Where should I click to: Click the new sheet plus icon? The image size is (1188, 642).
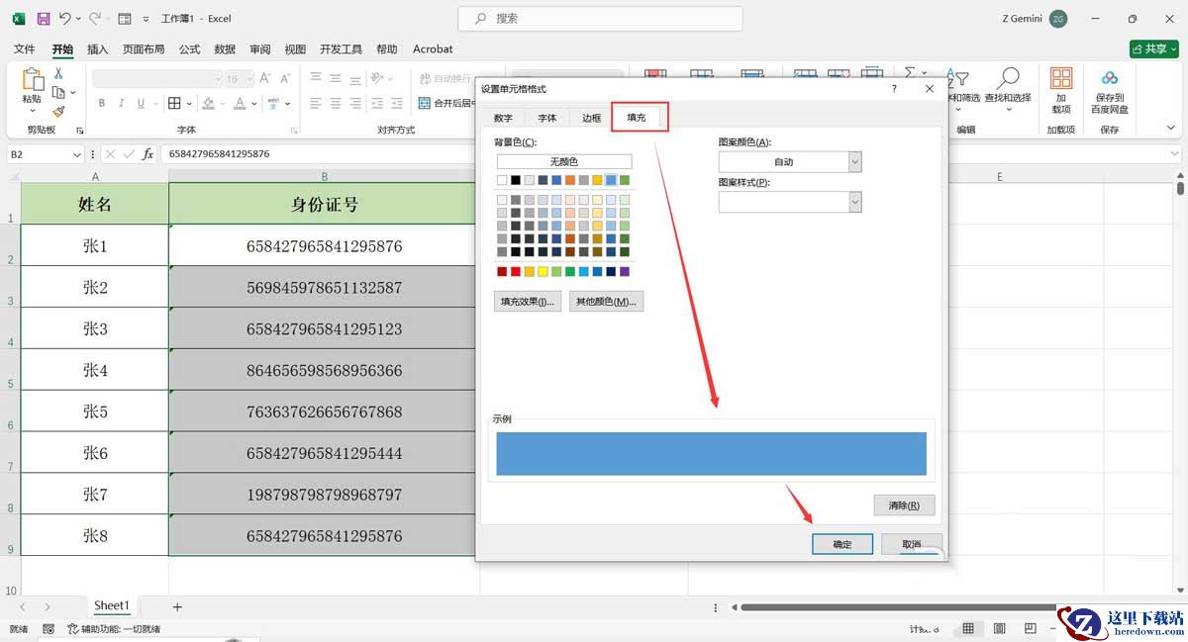pyautogui.click(x=177, y=606)
